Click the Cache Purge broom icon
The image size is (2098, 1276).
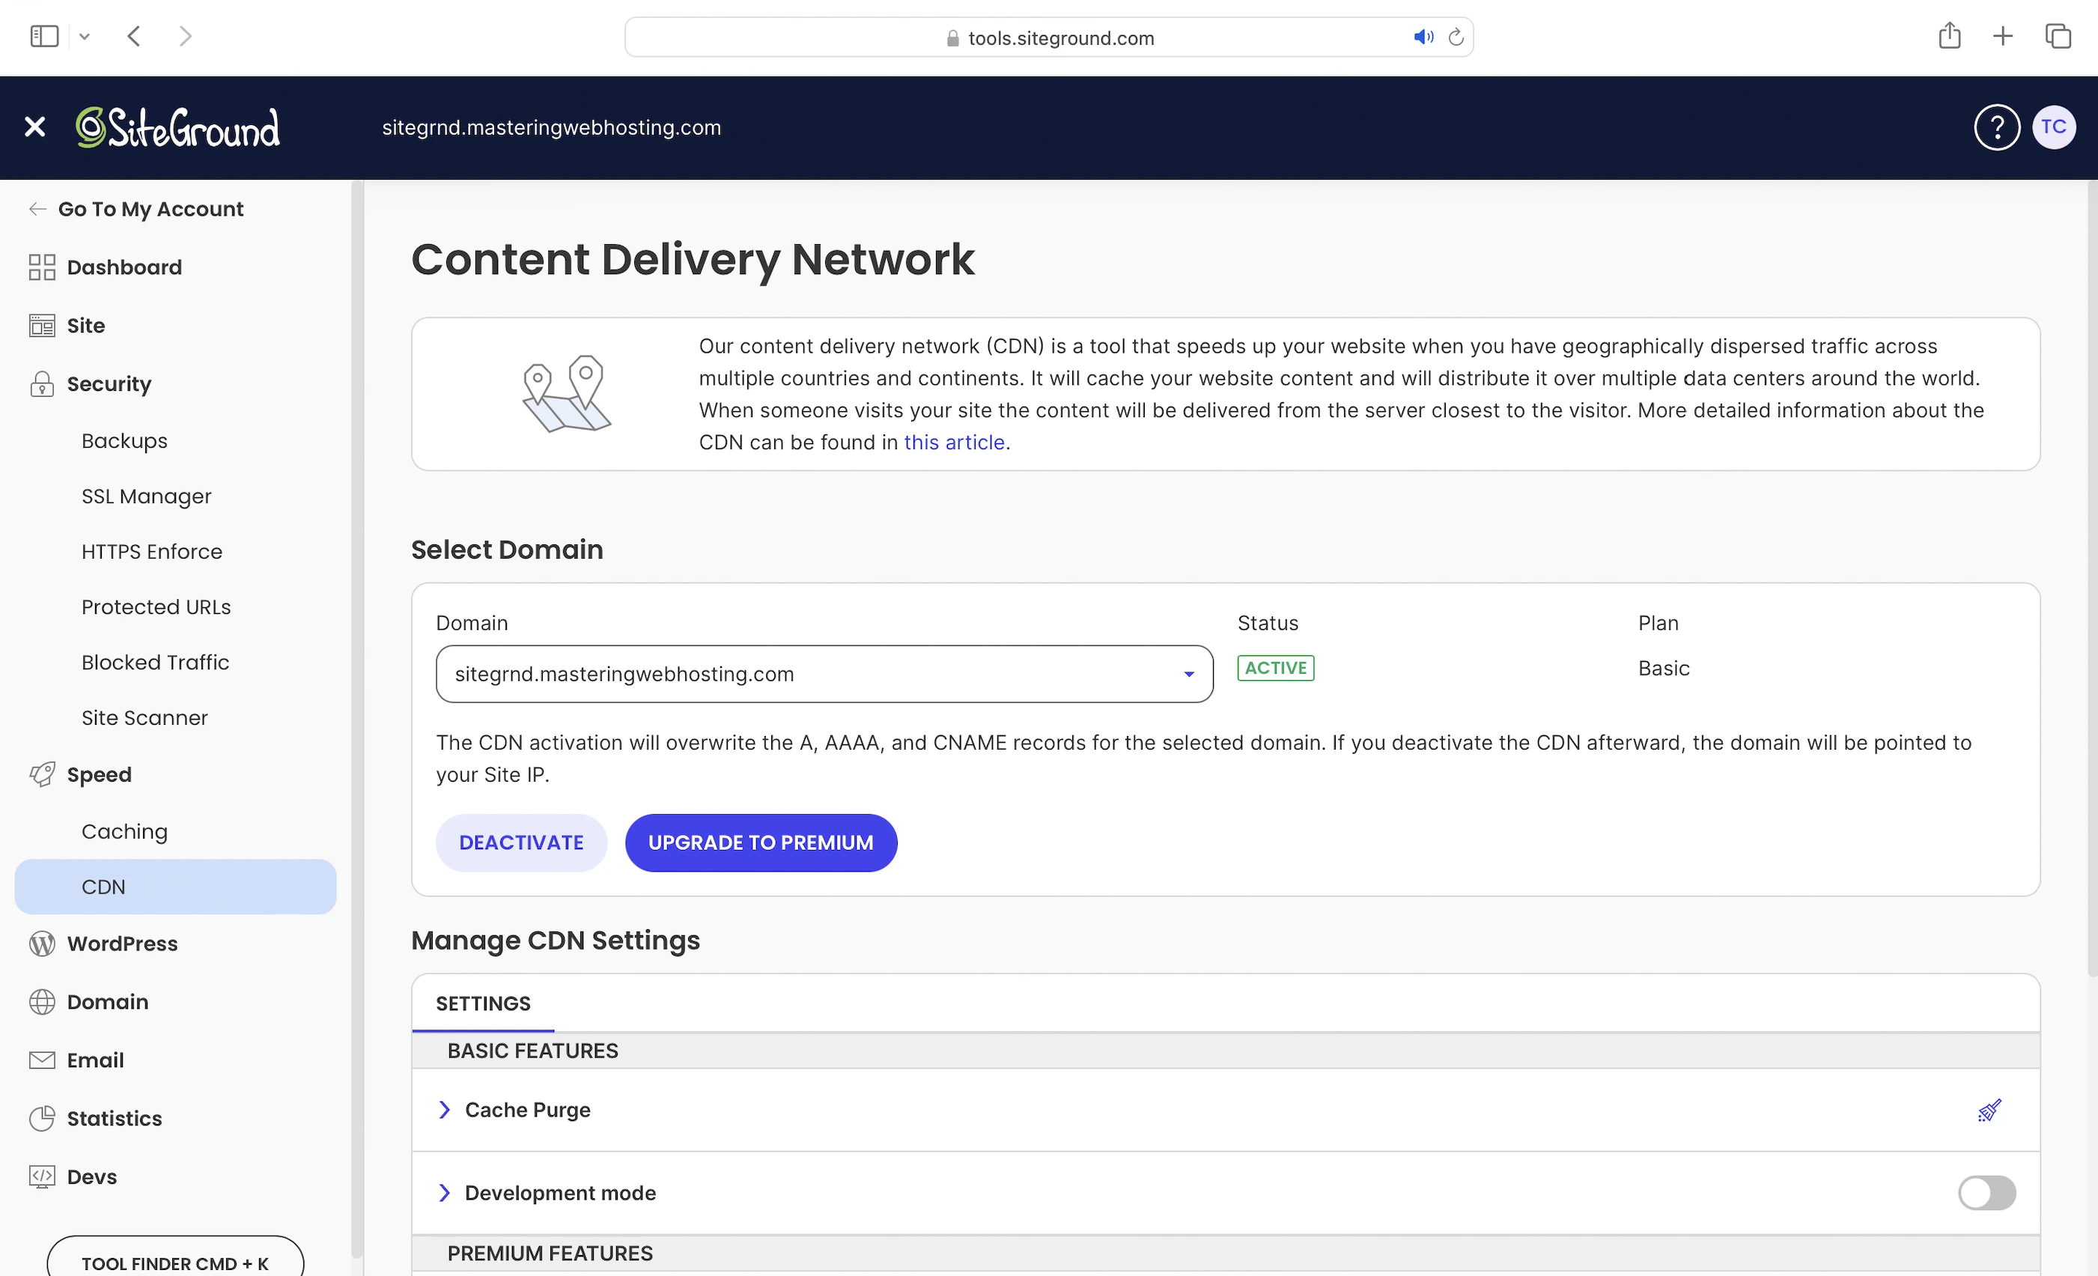click(1989, 1110)
